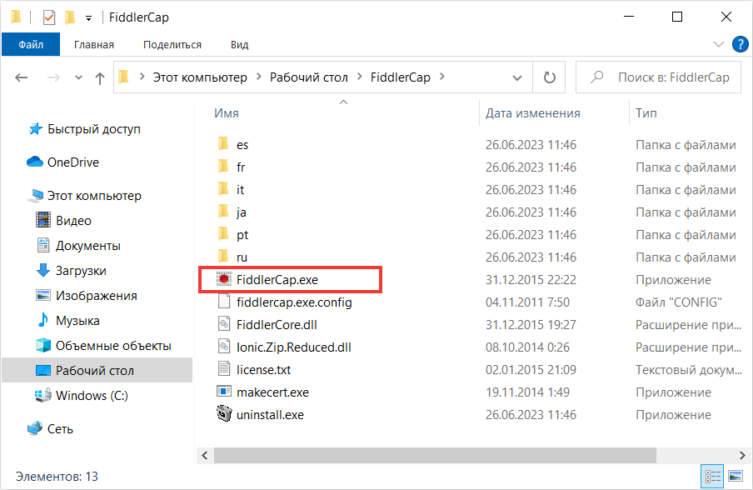Select the license.txt document icon
This screenshot has height=490, width=753.
click(224, 369)
